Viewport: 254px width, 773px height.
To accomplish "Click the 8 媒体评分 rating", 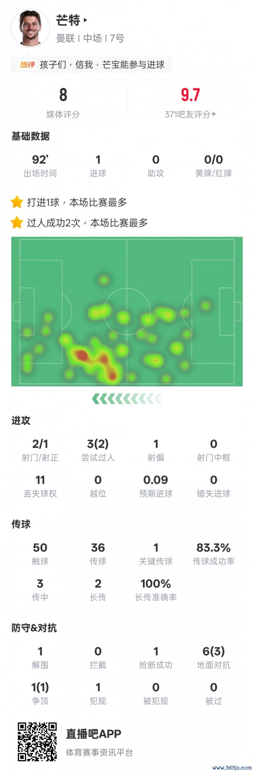I will point(63,95).
